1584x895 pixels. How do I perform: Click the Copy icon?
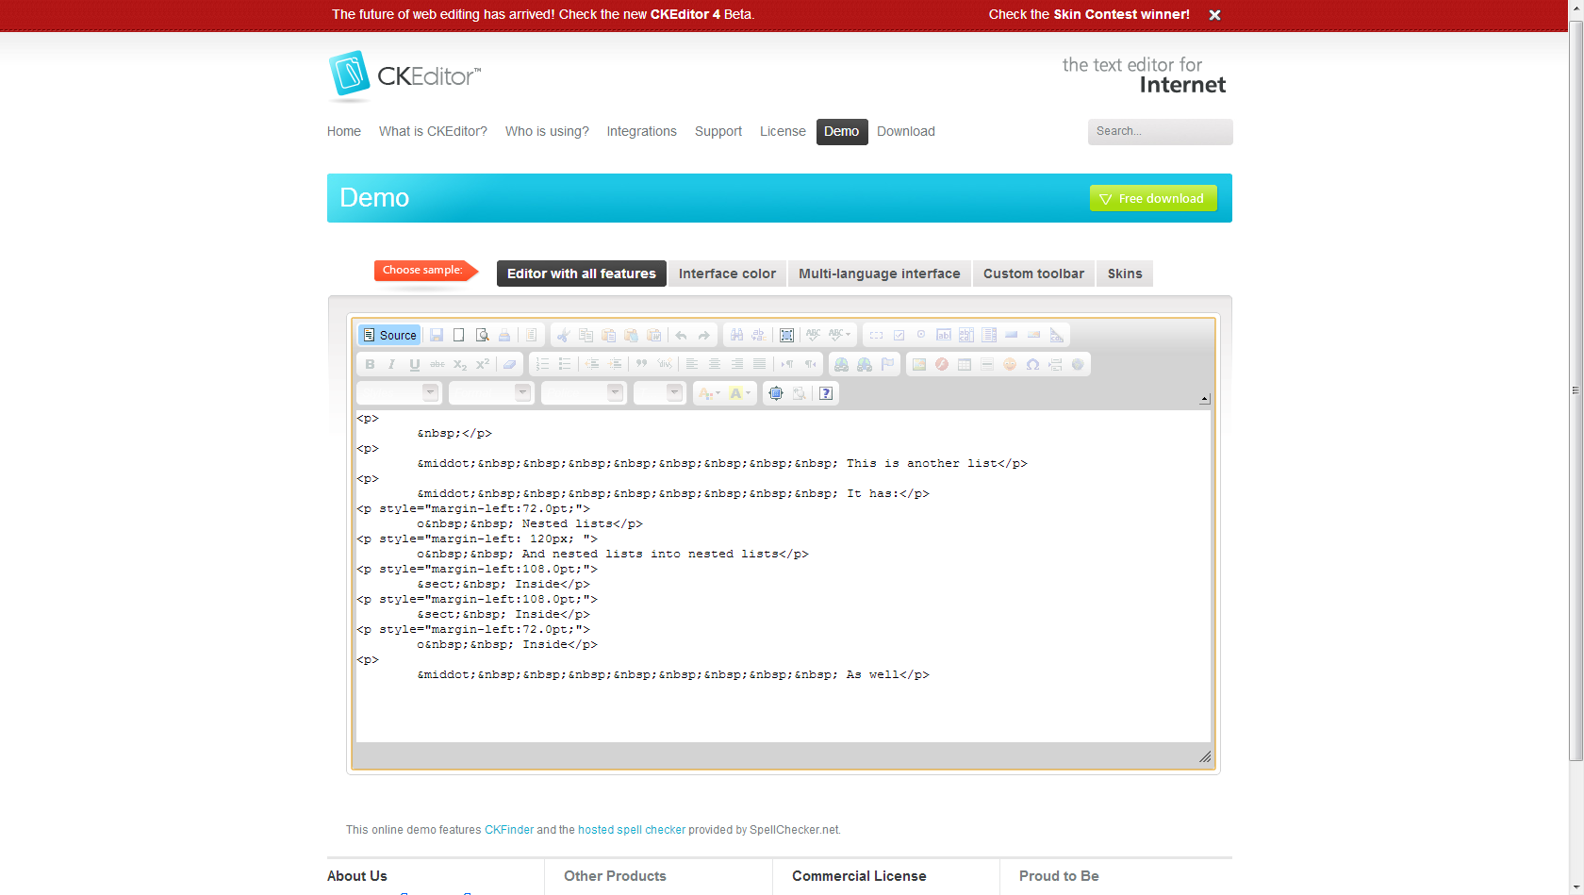point(586,335)
